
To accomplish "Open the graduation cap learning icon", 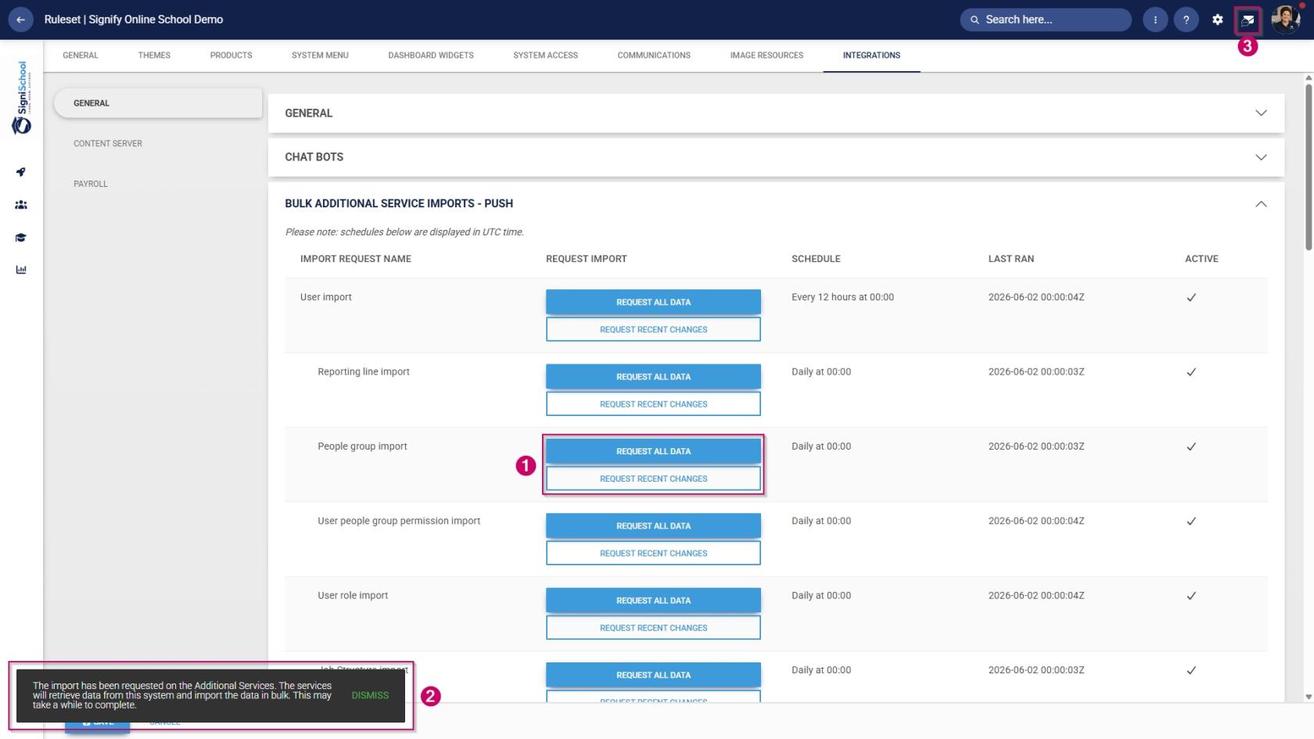I will [x=21, y=238].
